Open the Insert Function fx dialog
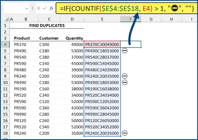The height and width of the screenshot is (140, 198). [51, 8]
